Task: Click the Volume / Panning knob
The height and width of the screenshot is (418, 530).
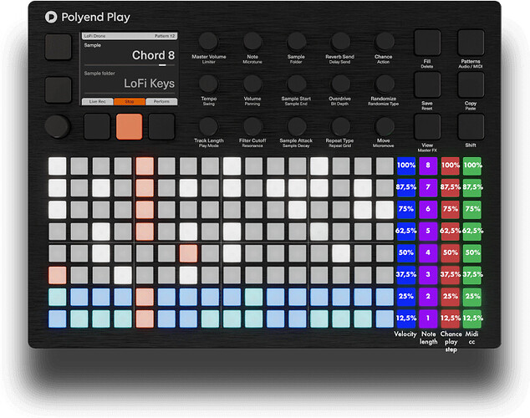Action: 252,84
